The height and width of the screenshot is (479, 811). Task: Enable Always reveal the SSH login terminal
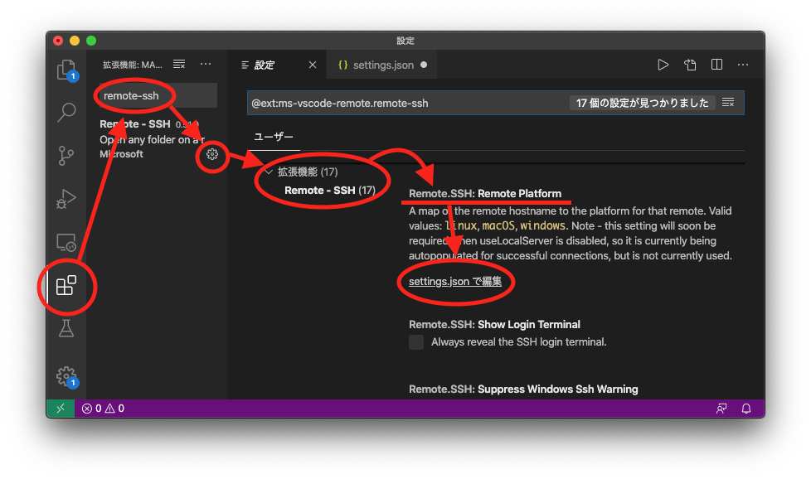tap(416, 342)
